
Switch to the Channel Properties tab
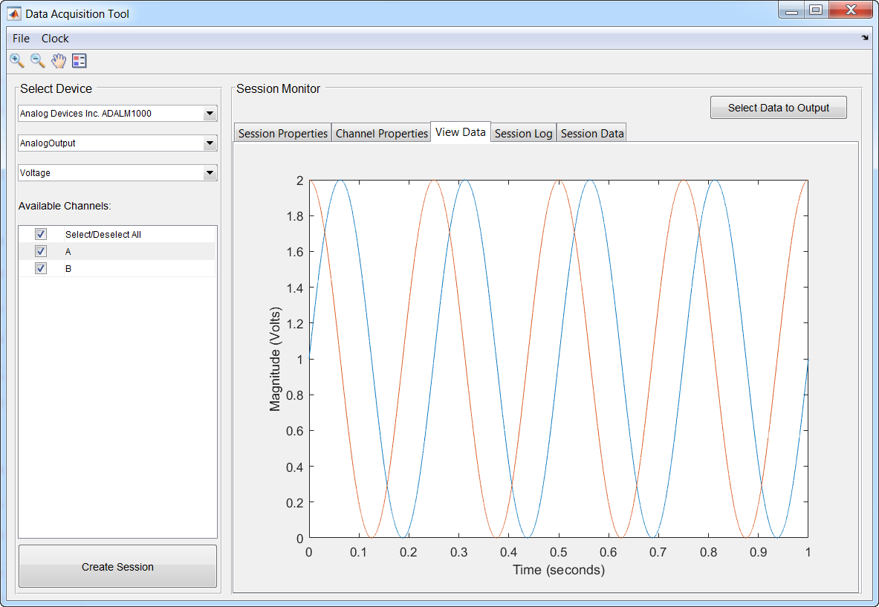tap(381, 134)
